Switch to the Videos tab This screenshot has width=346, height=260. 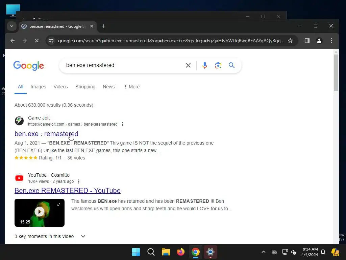(61, 87)
